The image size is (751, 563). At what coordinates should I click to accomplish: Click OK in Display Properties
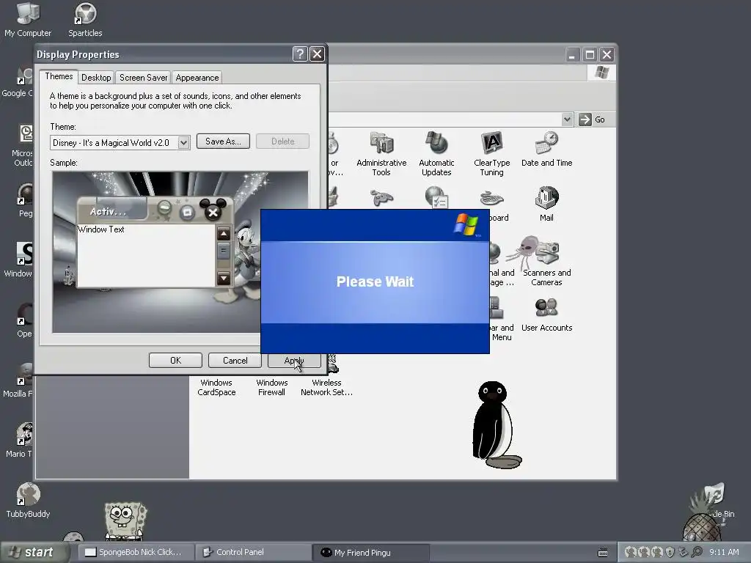pyautogui.click(x=175, y=361)
